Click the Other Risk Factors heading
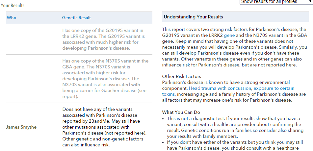The width and height of the screenshot is (313, 151). coord(181,76)
